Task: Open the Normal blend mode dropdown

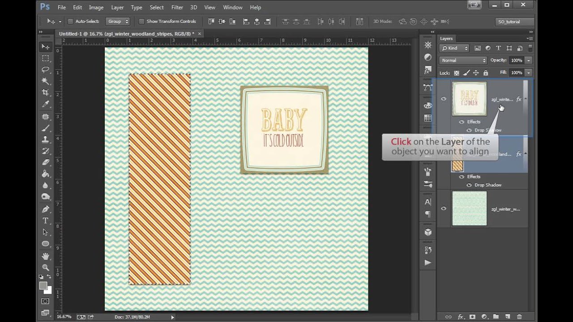Action: tap(463, 60)
